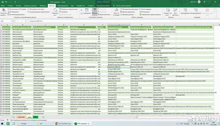220x126 pixels.
Task: Switch to the Вставка tab
Action: pos(19,6)
